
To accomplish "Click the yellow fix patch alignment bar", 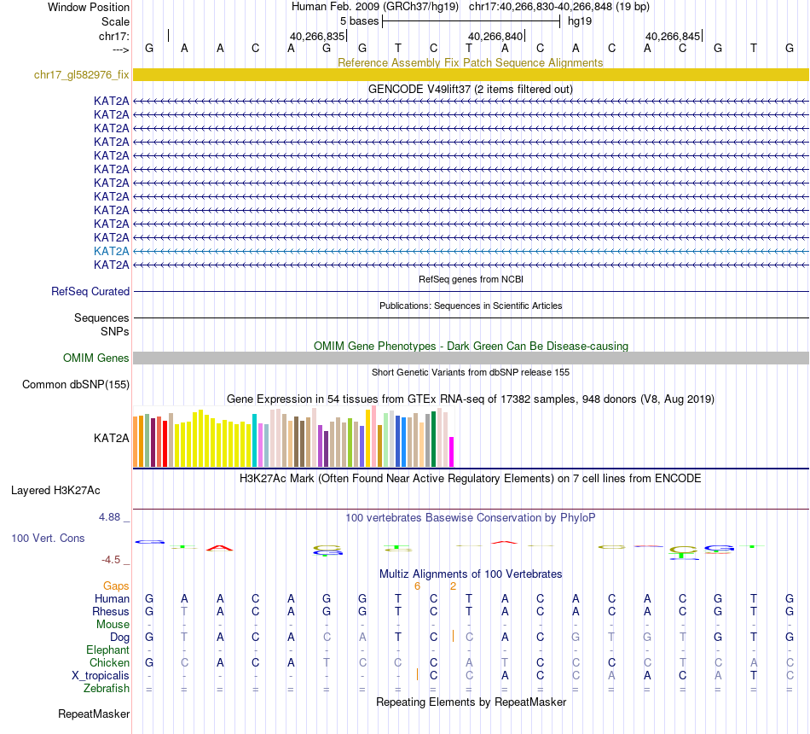I will 471,74.
